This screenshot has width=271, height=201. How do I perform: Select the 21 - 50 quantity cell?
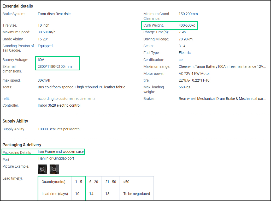click(x=110, y=182)
